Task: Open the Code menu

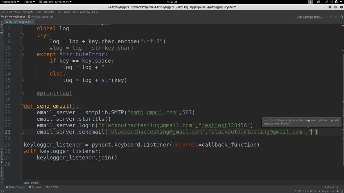Action: 39,12
